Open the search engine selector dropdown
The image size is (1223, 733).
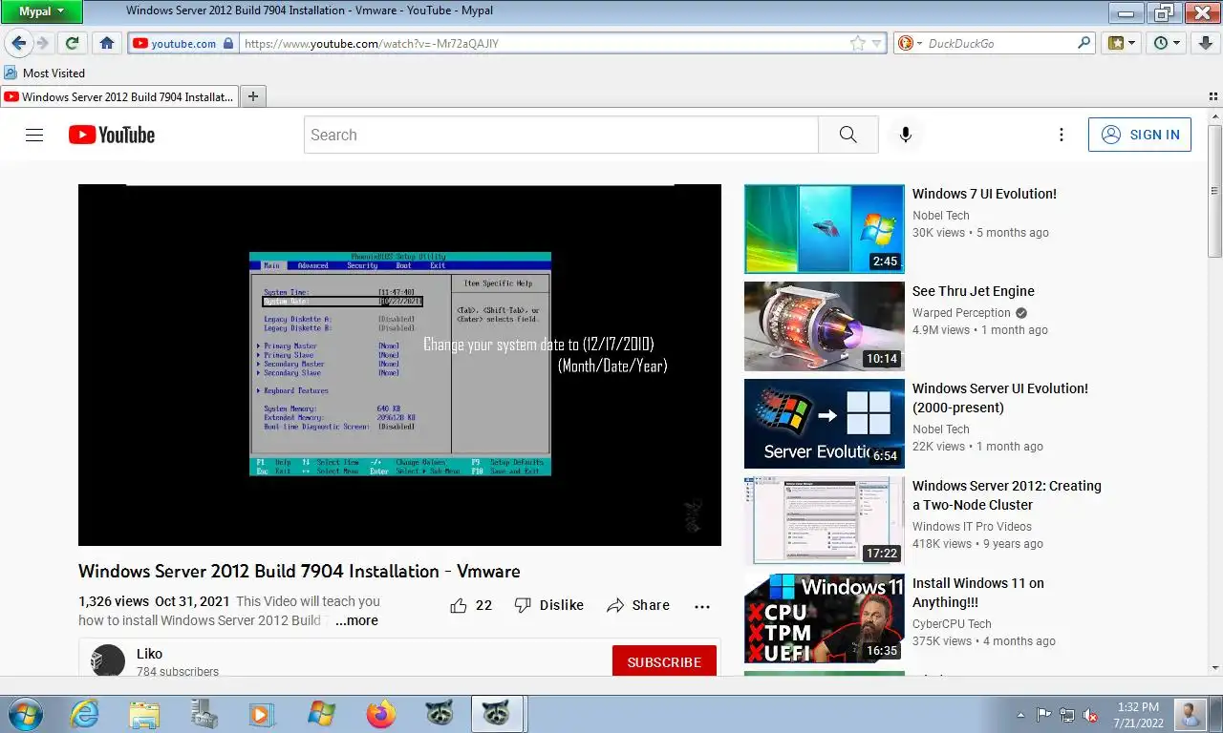coord(910,43)
